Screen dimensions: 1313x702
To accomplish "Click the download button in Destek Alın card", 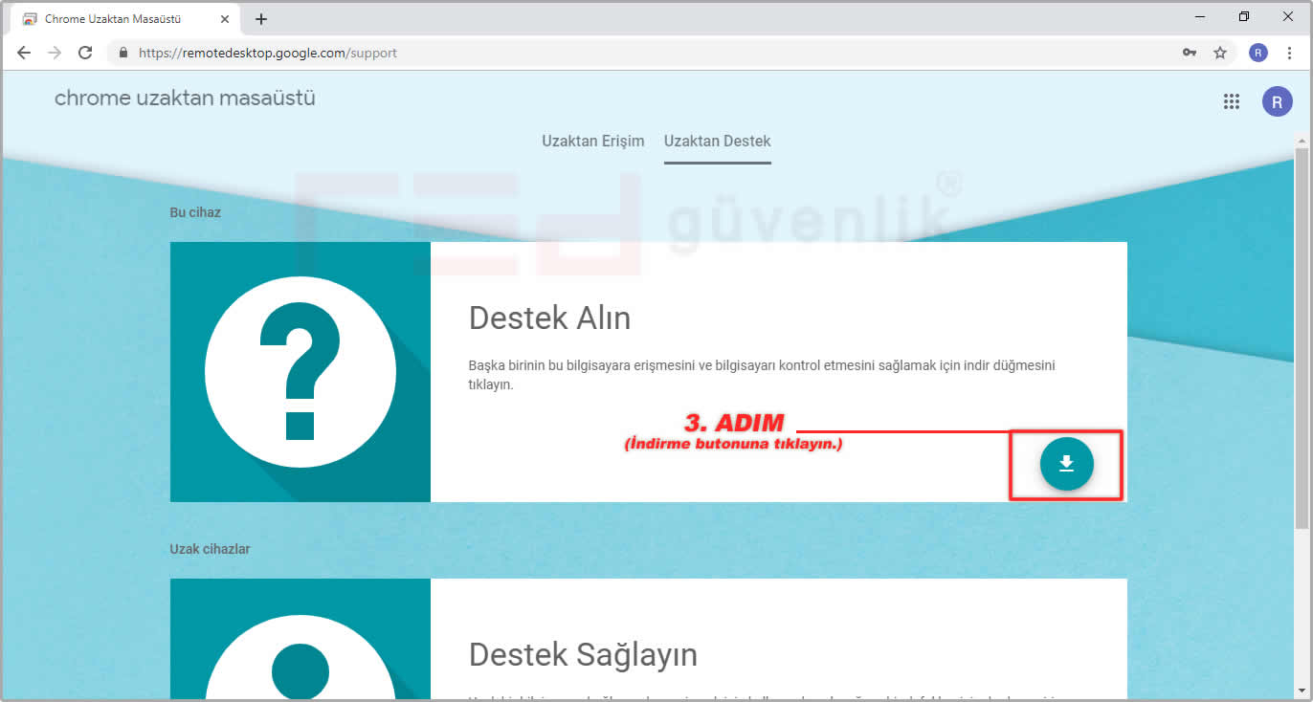I will point(1066,464).
